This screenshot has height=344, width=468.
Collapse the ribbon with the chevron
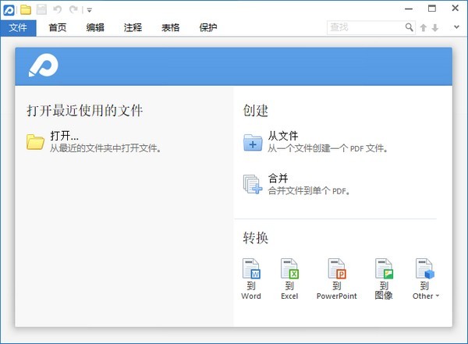(456, 27)
